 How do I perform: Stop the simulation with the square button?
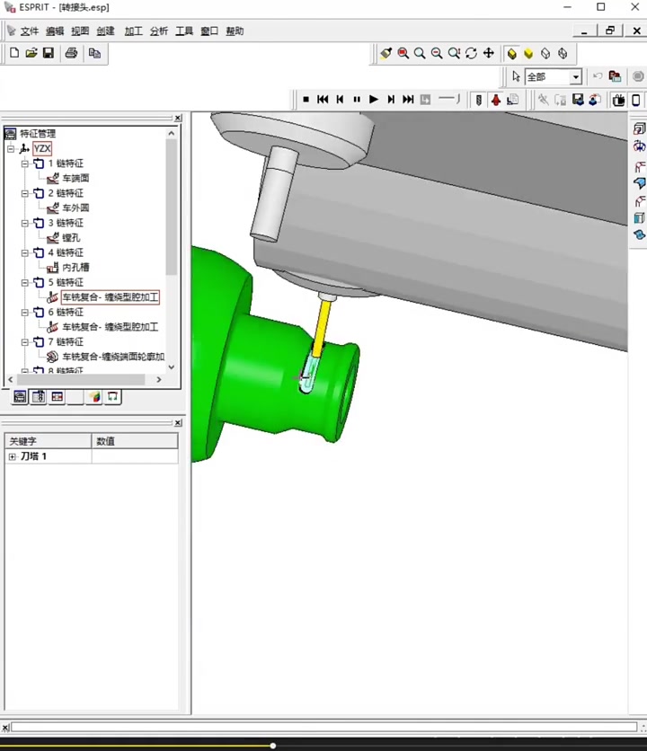coord(306,100)
